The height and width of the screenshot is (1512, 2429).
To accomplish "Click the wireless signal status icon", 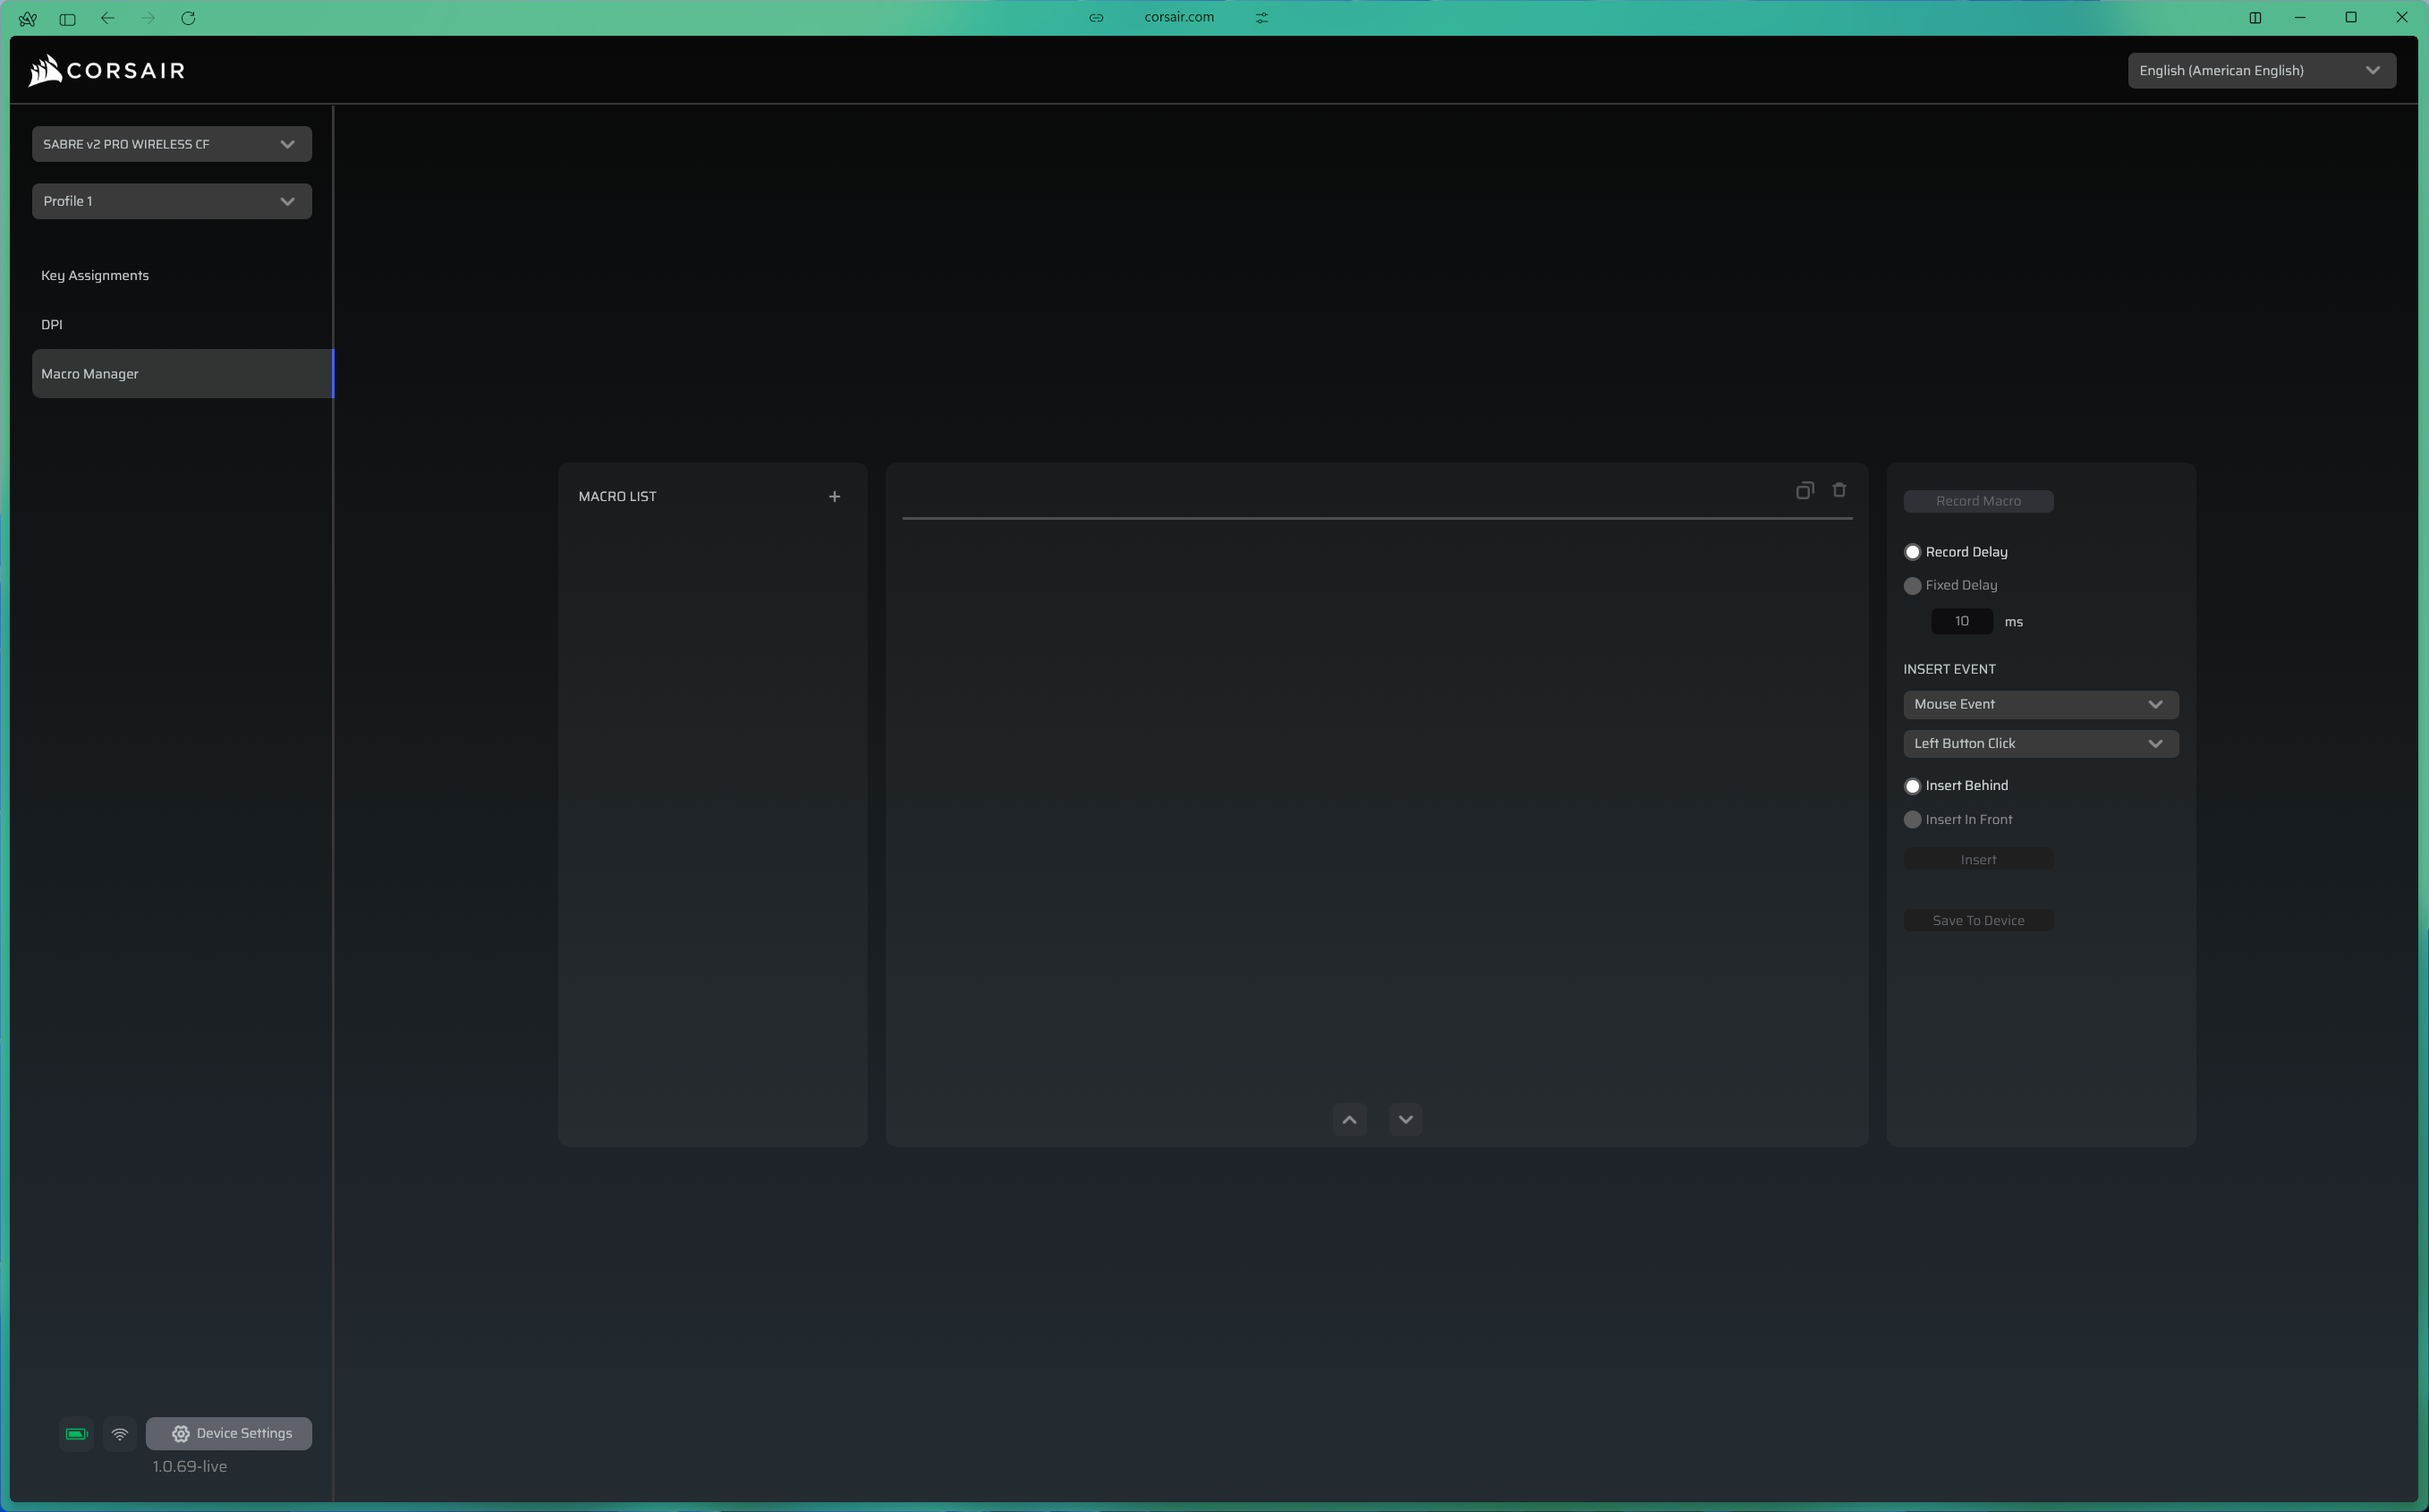I will tap(120, 1433).
